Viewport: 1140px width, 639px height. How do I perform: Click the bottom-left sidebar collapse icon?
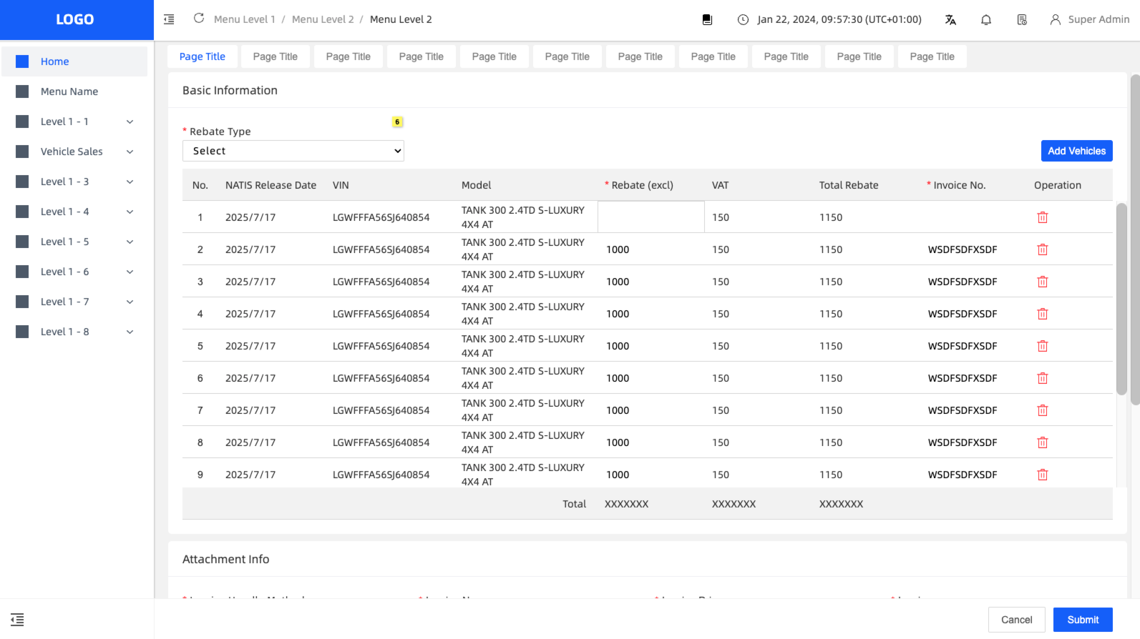[17, 620]
